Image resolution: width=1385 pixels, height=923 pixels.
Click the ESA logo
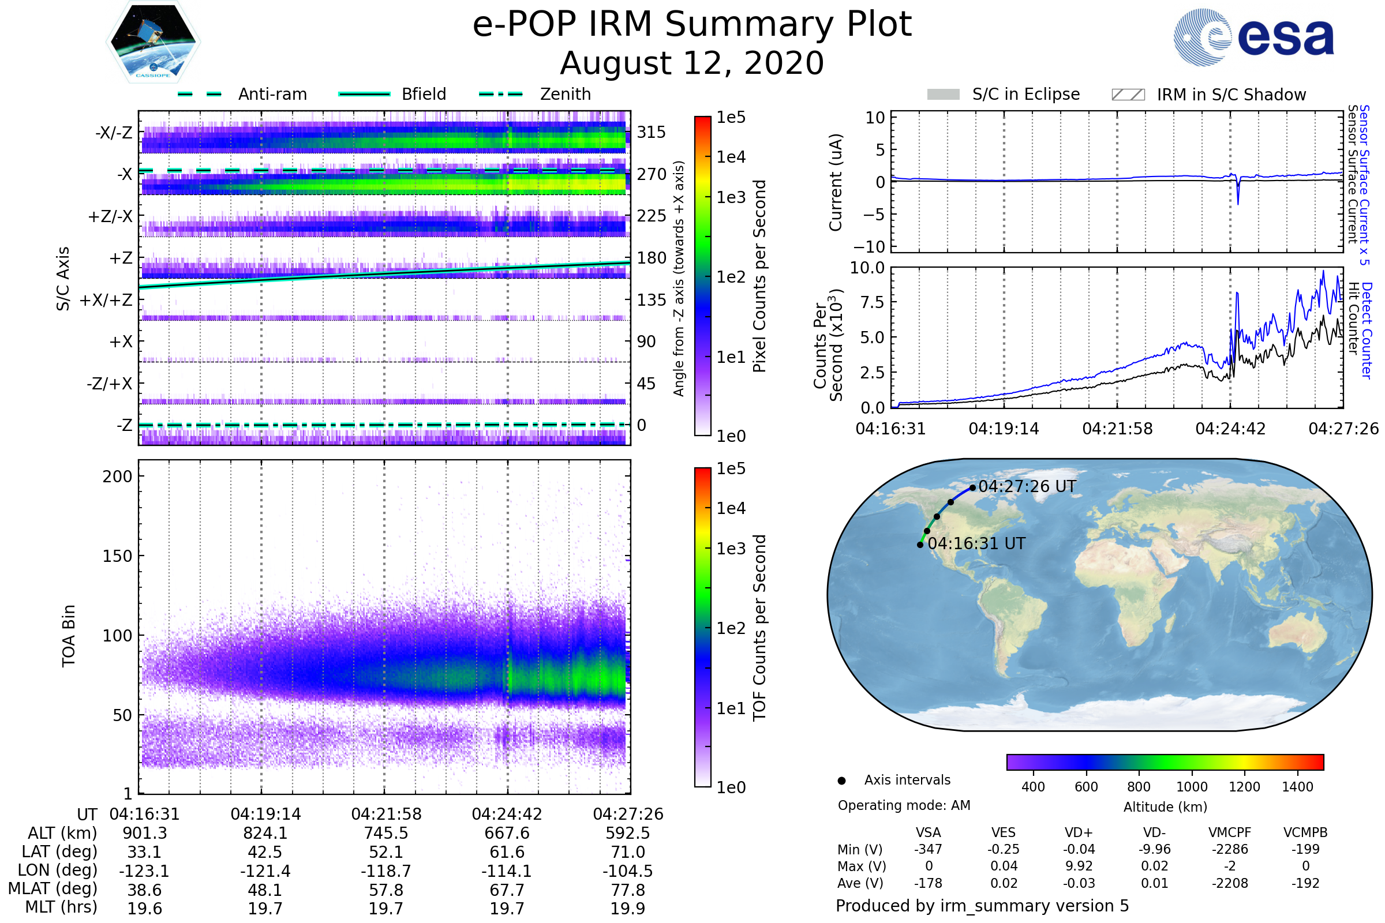(x=1254, y=37)
